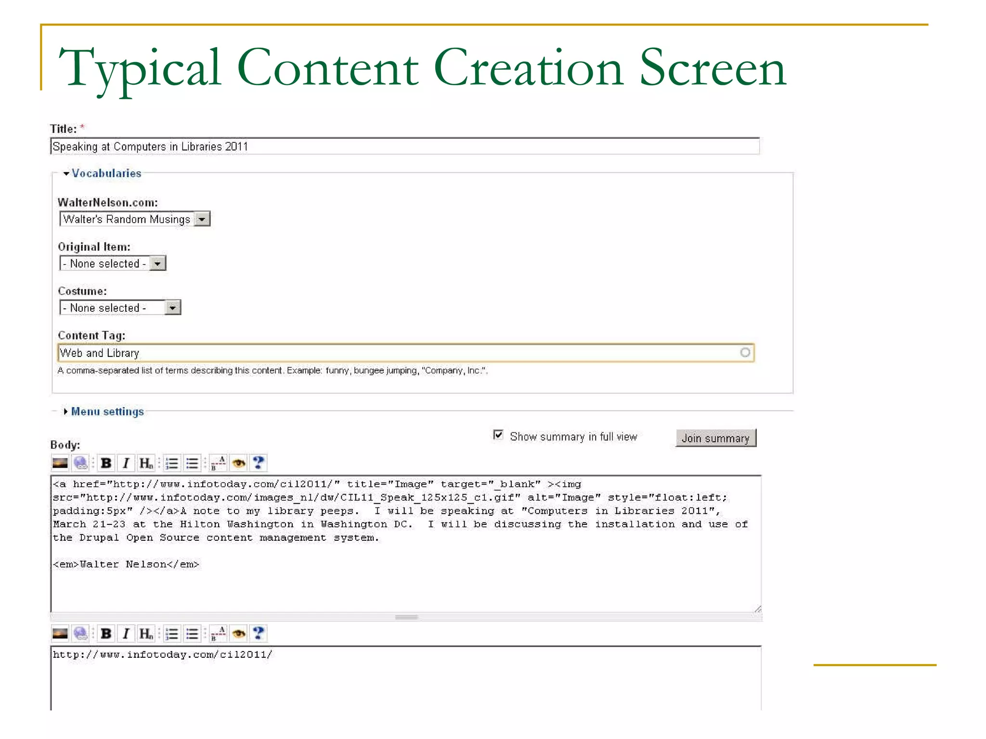Viewport: 986px width, 739px height.
Task: Help question mark above infotoday URL box
Action: 258,633
